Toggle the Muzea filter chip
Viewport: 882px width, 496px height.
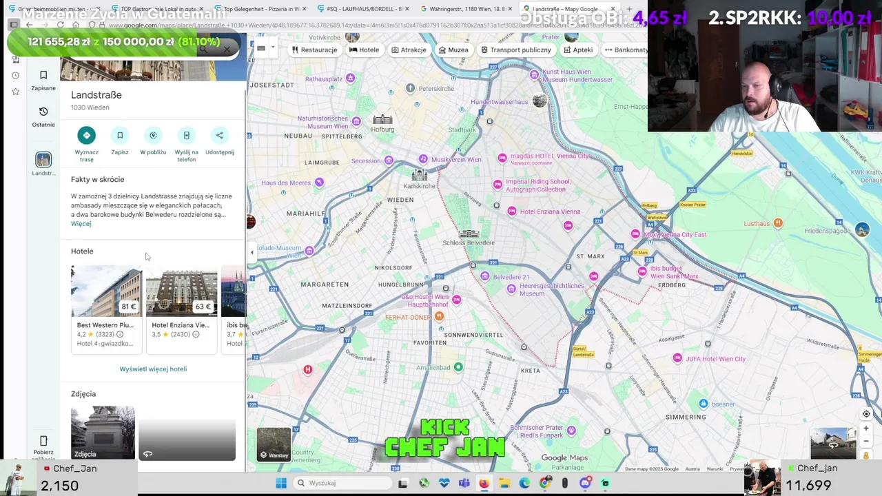tap(453, 50)
